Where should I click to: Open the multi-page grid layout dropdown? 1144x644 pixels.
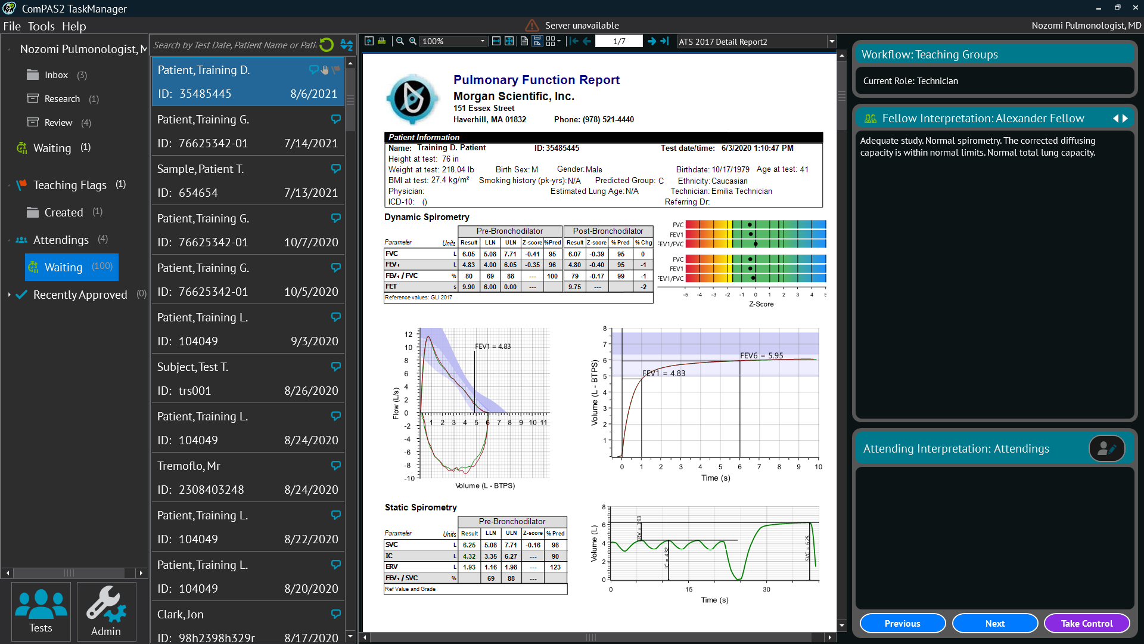click(554, 41)
